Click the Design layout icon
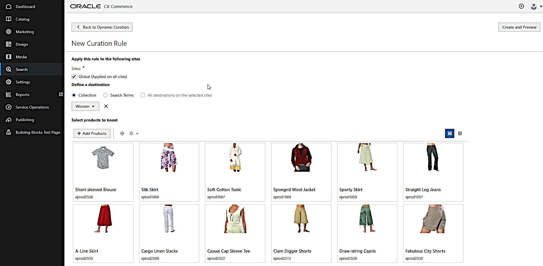 point(9,44)
